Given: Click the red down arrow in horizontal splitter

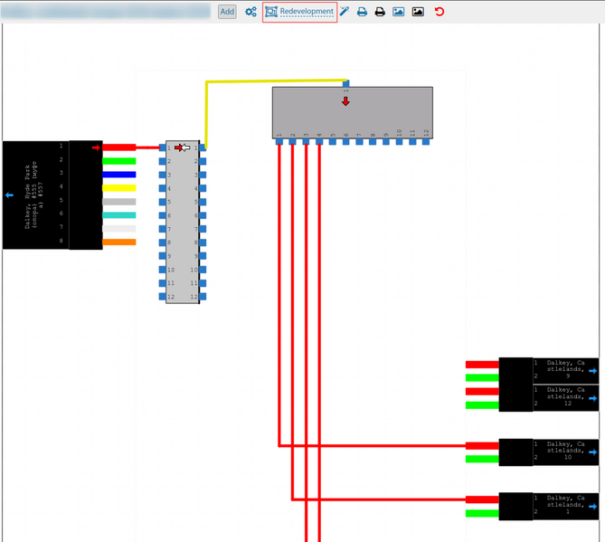Looking at the screenshot, I should 345,101.
